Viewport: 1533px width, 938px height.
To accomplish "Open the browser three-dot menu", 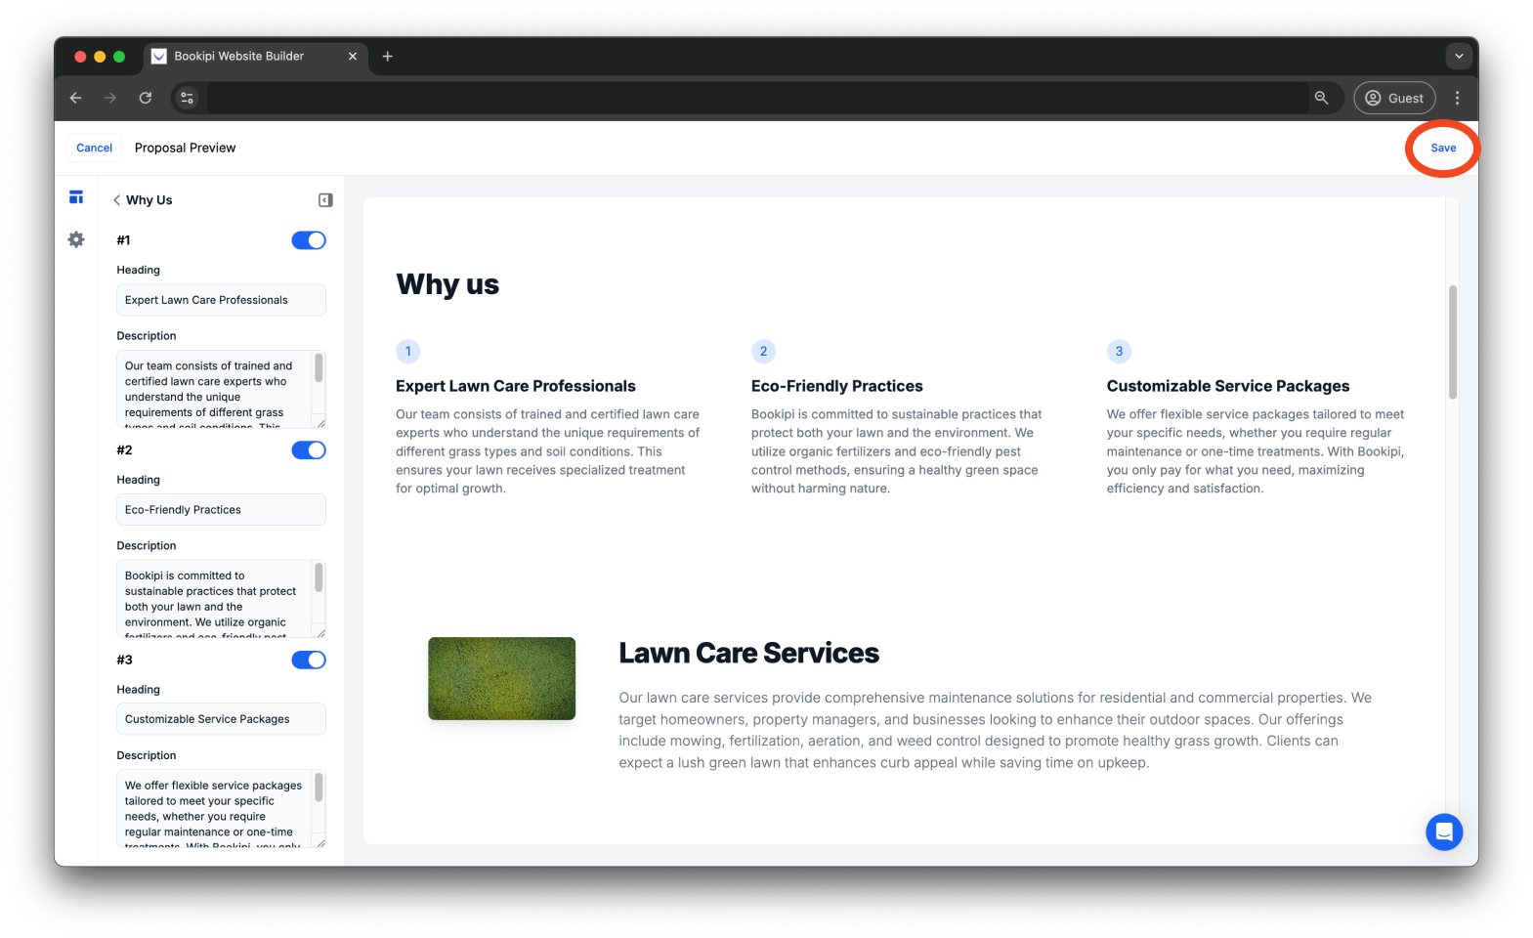I will click(1457, 98).
